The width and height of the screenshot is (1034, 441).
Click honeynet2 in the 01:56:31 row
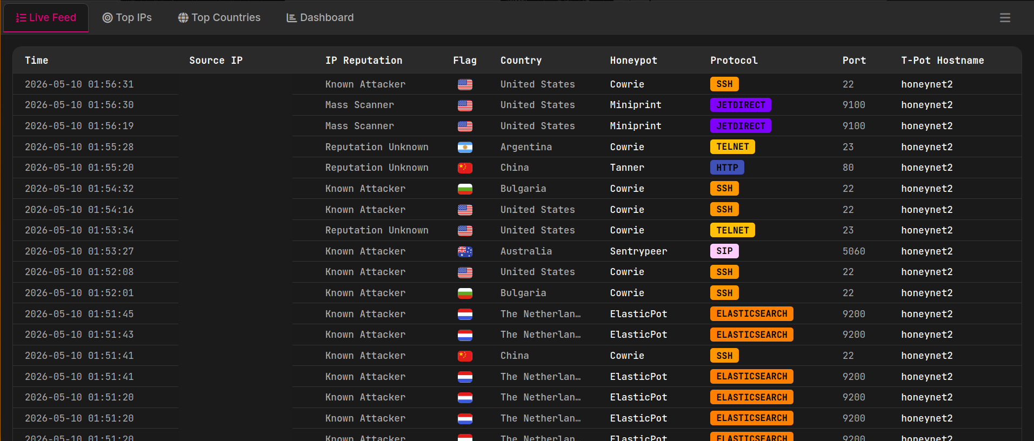click(x=926, y=84)
